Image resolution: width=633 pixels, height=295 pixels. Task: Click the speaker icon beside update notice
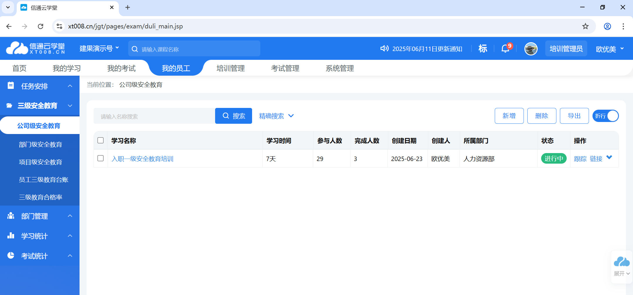coord(384,48)
